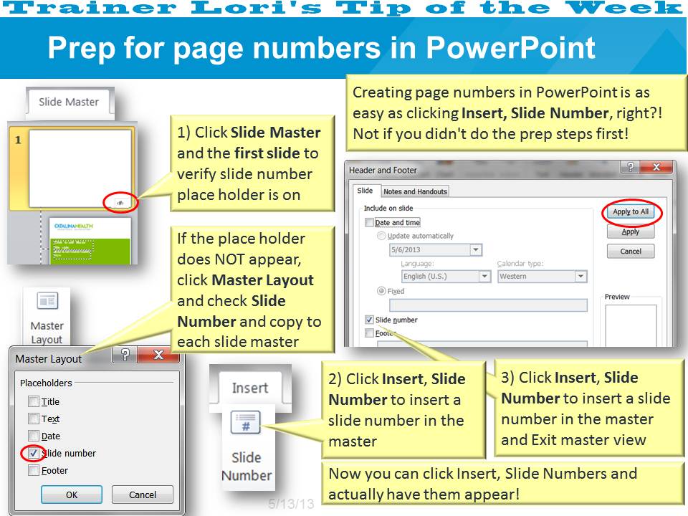Image resolution: width=688 pixels, height=516 pixels.
Task: Close the Master Layout dialog
Action: (158, 355)
